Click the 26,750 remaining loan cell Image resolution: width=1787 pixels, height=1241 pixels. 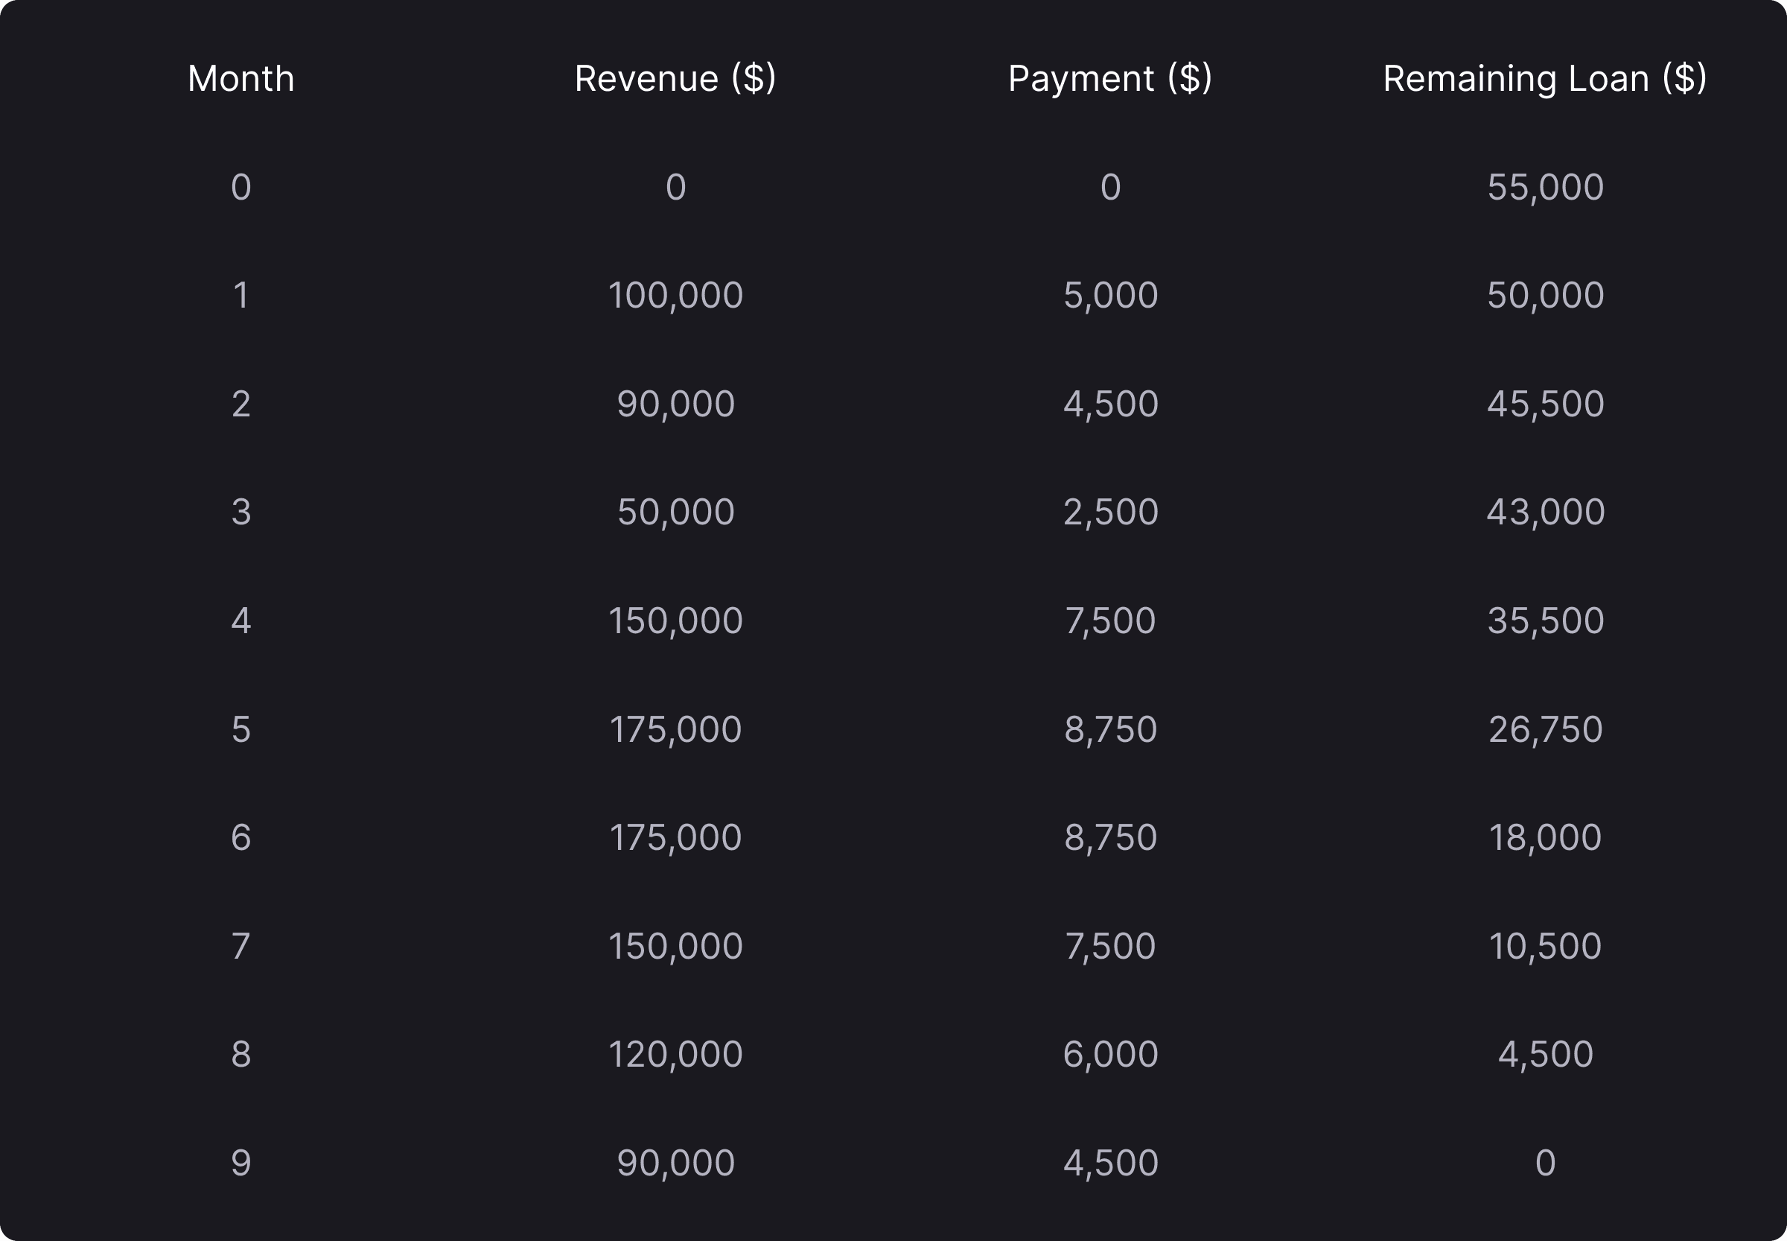(1544, 730)
